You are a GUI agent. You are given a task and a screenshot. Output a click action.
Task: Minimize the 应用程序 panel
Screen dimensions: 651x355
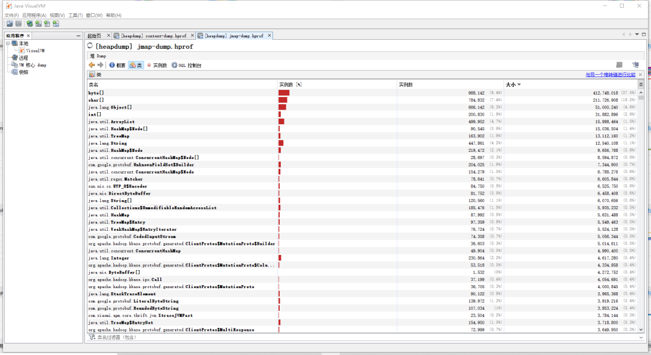pyautogui.click(x=78, y=36)
